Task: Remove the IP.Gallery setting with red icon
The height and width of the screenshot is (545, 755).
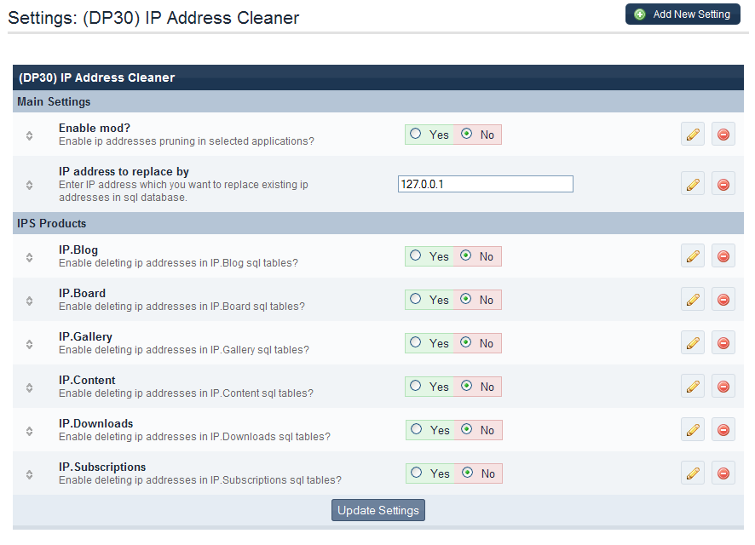Action: click(x=723, y=343)
